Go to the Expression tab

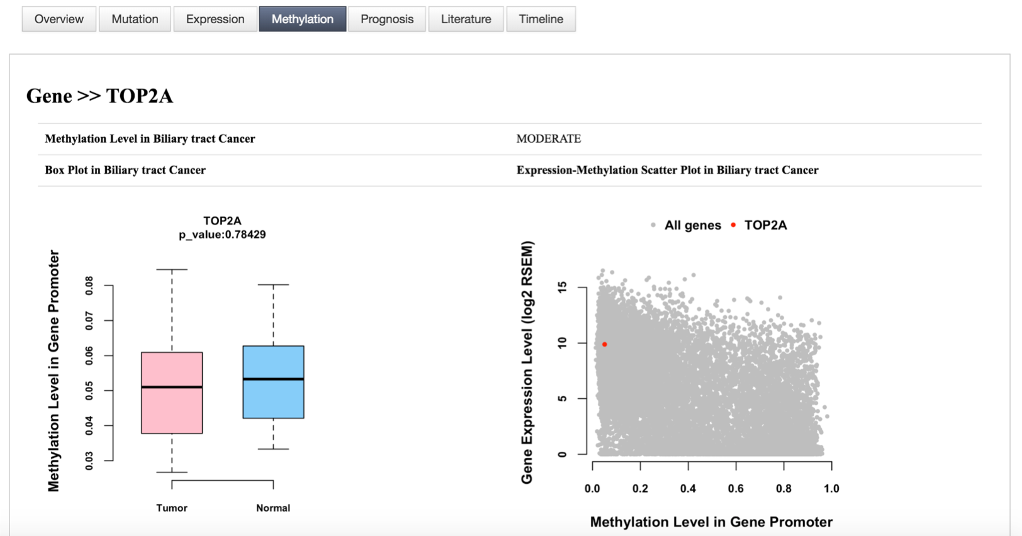215,19
